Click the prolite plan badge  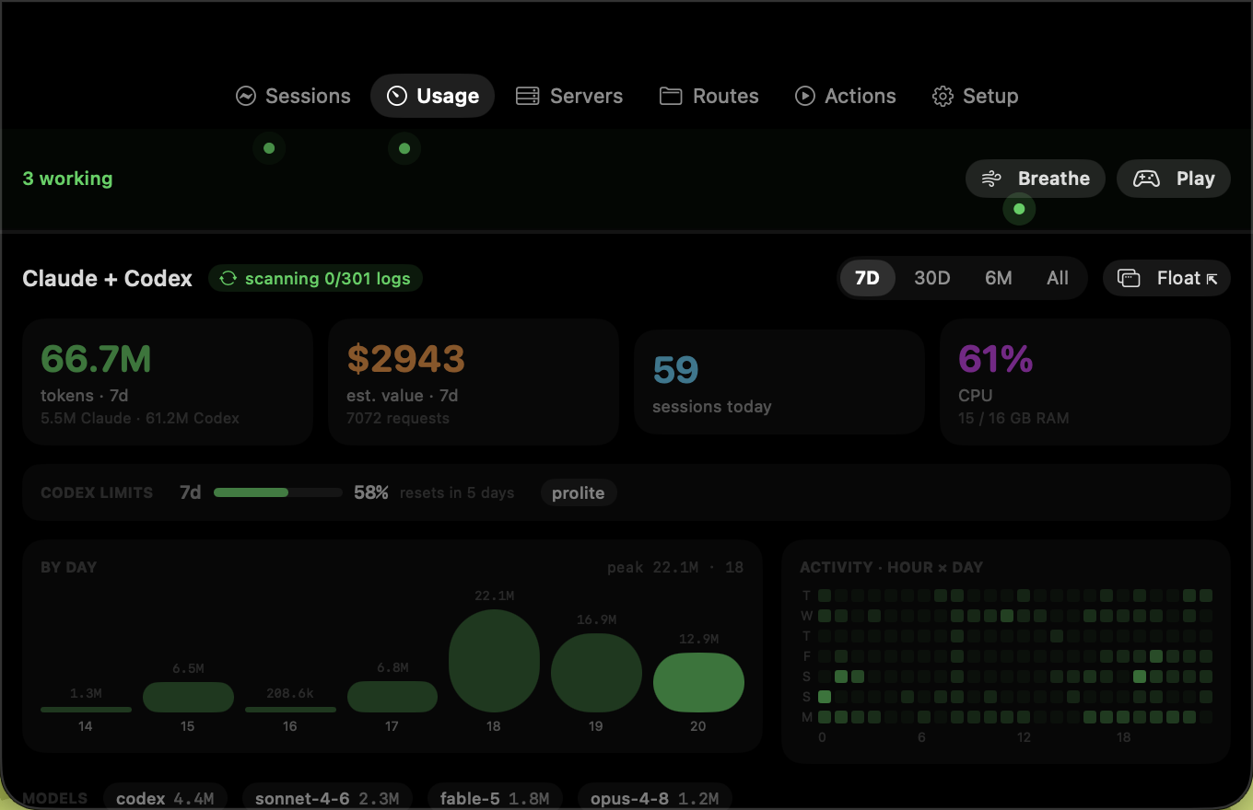click(579, 492)
